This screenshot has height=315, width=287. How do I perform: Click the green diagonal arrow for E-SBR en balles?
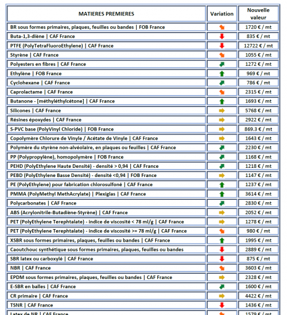click(222, 286)
